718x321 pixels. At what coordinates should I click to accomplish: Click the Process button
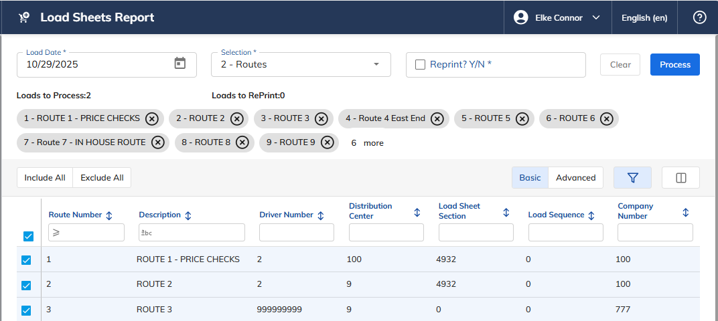(x=675, y=64)
